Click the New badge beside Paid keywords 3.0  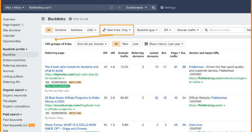(x=32, y=125)
